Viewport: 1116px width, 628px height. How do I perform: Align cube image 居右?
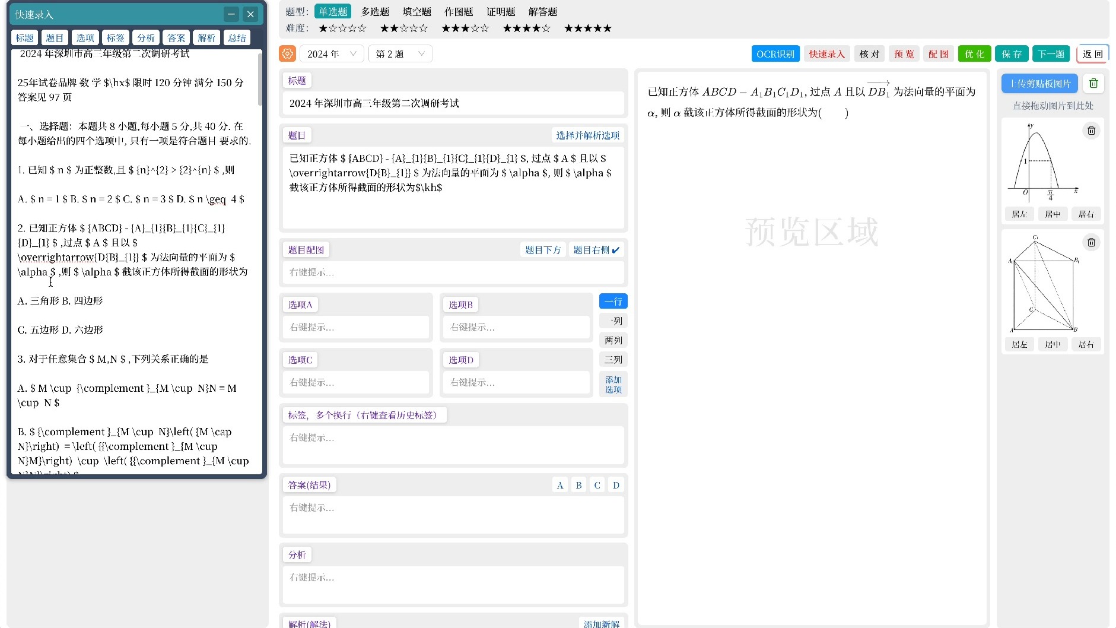click(1086, 344)
